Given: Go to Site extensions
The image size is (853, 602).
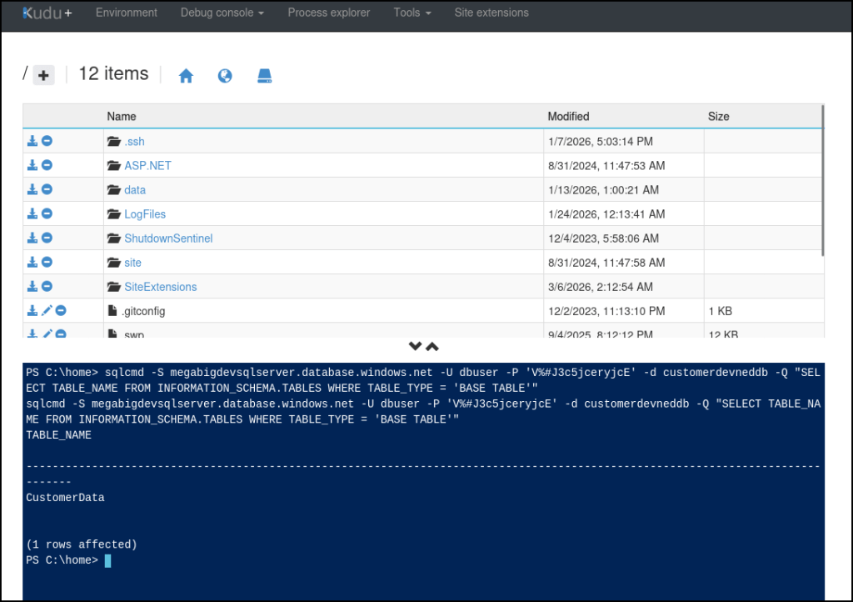Looking at the screenshot, I should (491, 13).
